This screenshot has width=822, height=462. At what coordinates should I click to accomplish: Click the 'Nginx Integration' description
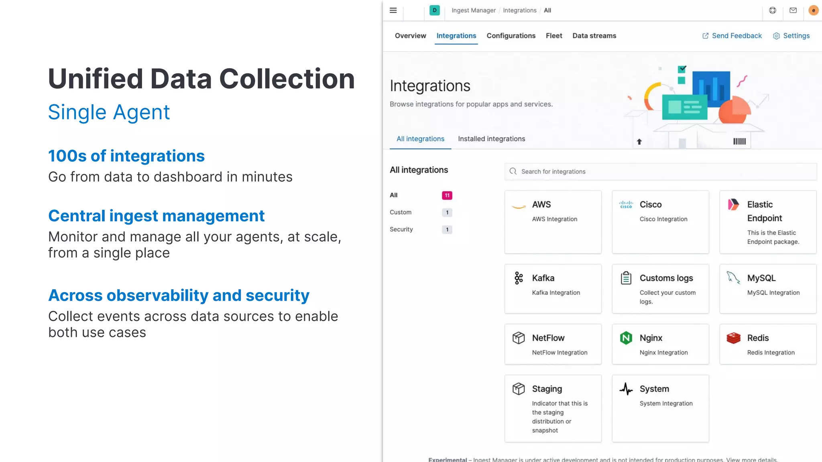[663, 353]
